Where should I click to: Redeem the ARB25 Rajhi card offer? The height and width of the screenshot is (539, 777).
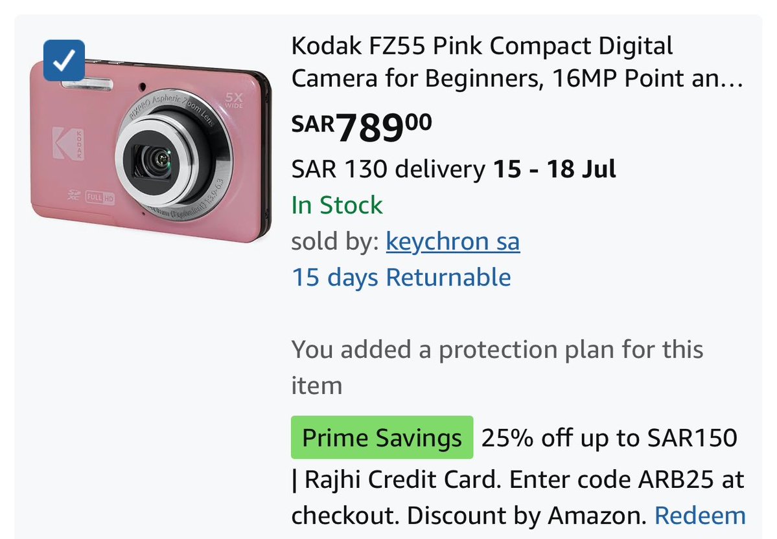tap(700, 516)
